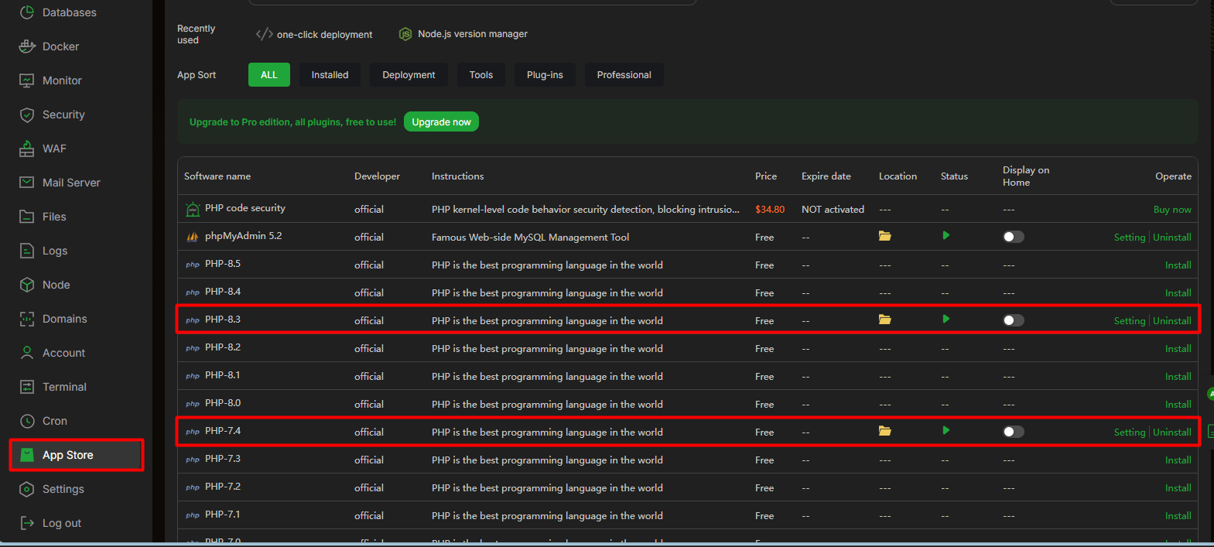Screen dimensions: 1214x547
Task: Click the Node.js version manager icon
Action: coord(405,34)
